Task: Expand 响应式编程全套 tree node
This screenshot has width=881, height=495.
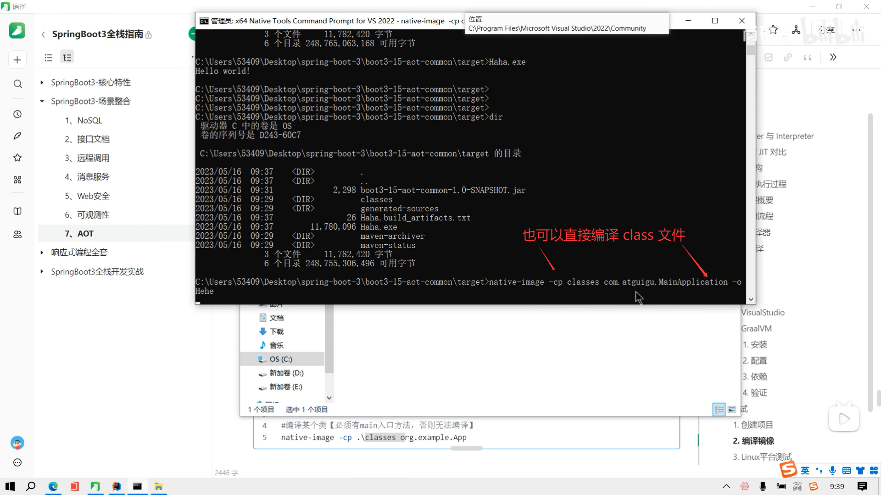Action: click(42, 253)
